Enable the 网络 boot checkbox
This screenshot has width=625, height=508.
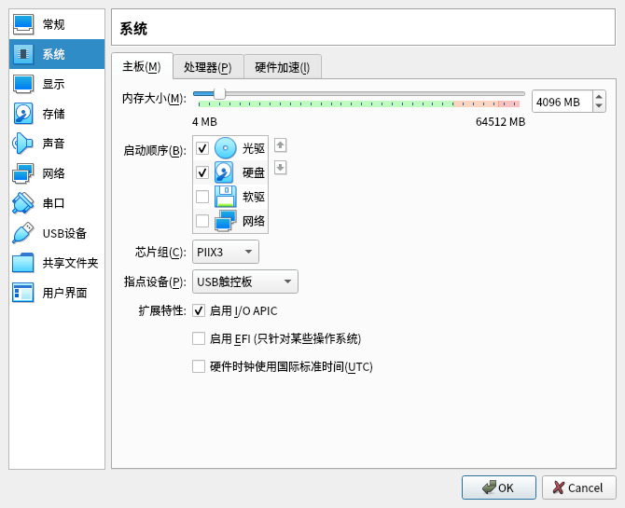[x=202, y=220]
